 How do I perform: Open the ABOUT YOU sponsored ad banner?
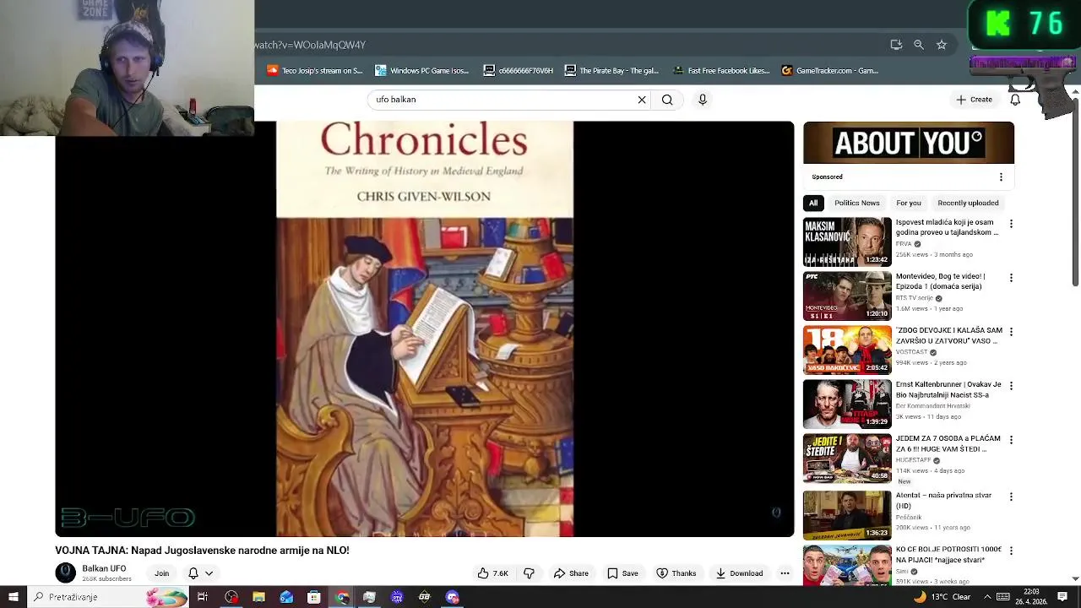[x=909, y=143]
